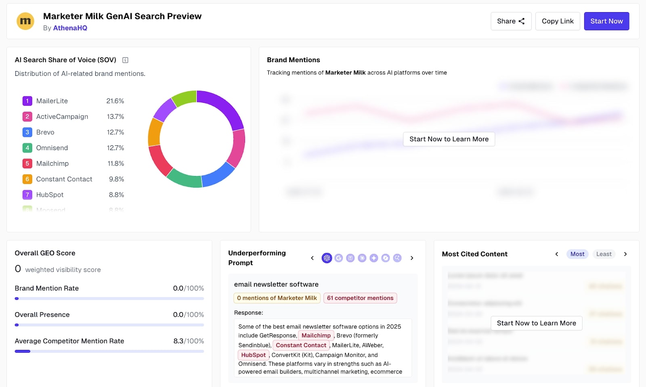The height and width of the screenshot is (387, 646).
Task: Go to previous Most Cited Content page
Action: click(557, 254)
